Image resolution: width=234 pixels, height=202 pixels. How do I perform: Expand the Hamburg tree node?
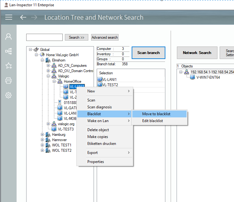[42, 135]
